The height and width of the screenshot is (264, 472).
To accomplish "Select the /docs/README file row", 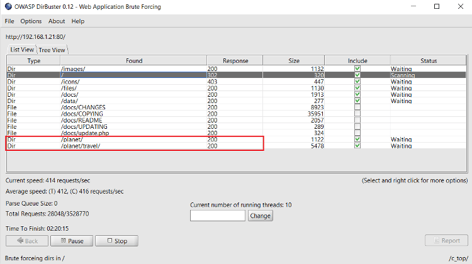I will click(82, 120).
